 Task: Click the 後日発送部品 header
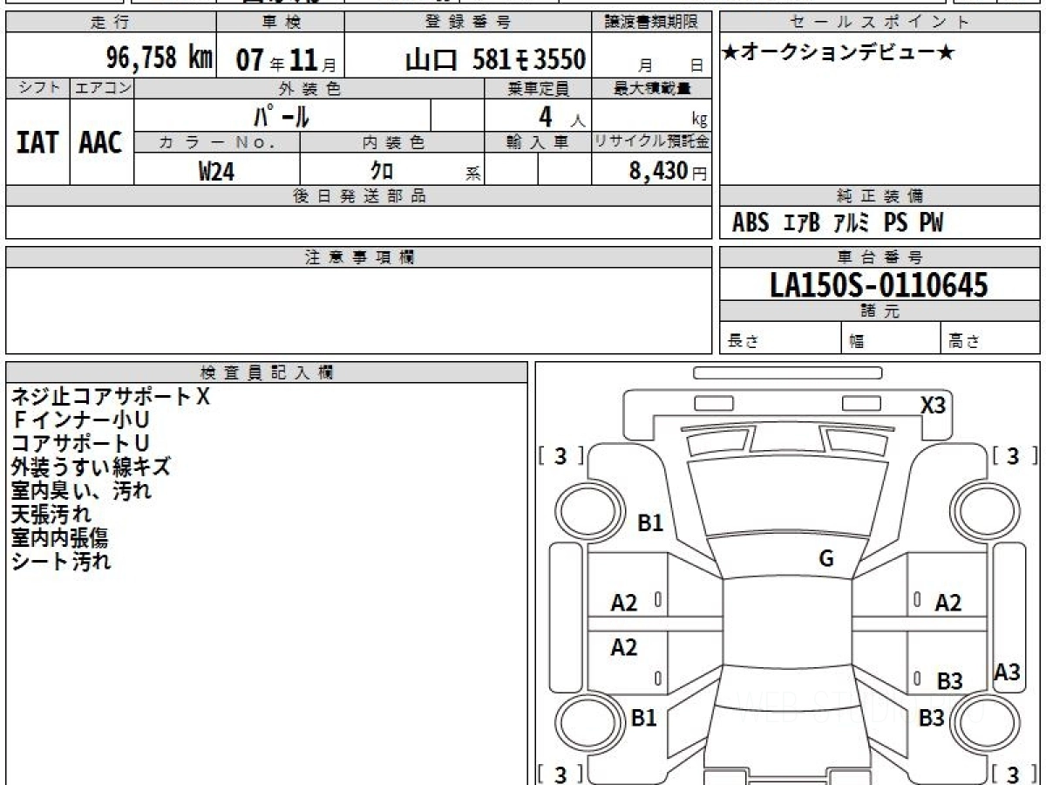point(358,196)
